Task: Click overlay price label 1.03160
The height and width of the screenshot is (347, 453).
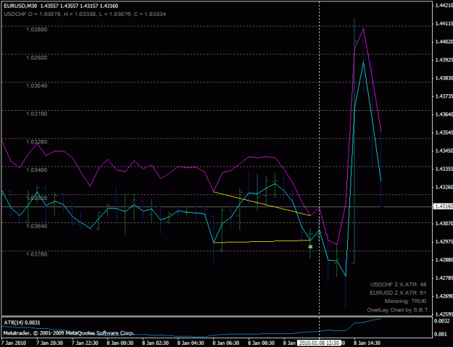Action: pyautogui.click(x=37, y=114)
